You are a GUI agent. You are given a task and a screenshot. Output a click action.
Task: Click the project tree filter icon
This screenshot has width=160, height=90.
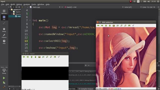pyautogui.click(x=11, y=7)
